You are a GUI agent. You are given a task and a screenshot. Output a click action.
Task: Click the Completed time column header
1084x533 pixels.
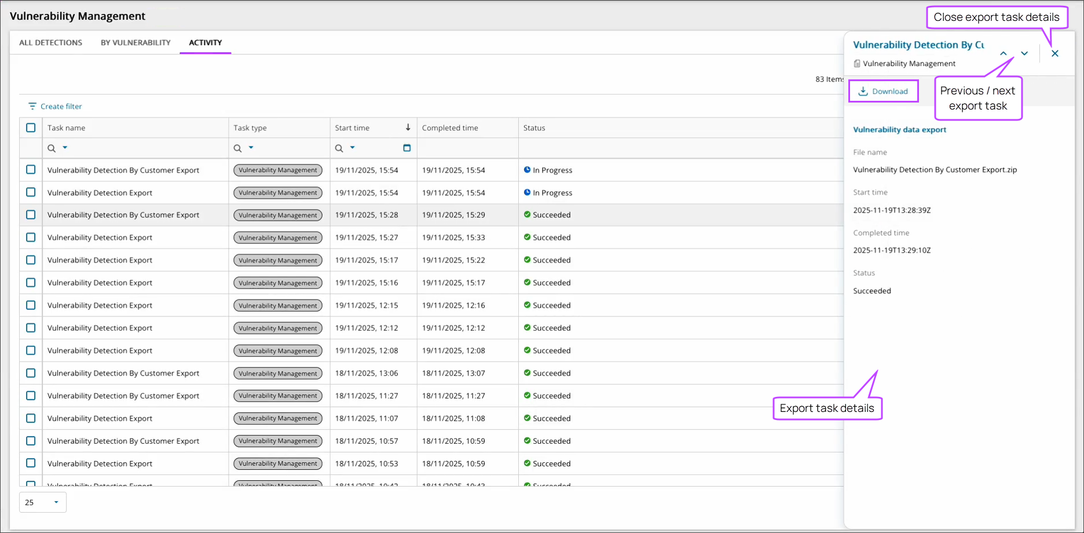point(450,127)
